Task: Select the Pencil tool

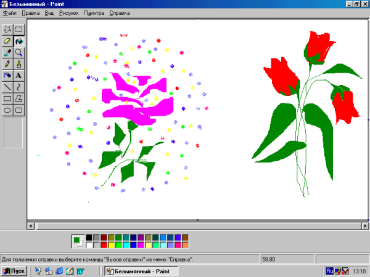Action: [7, 63]
